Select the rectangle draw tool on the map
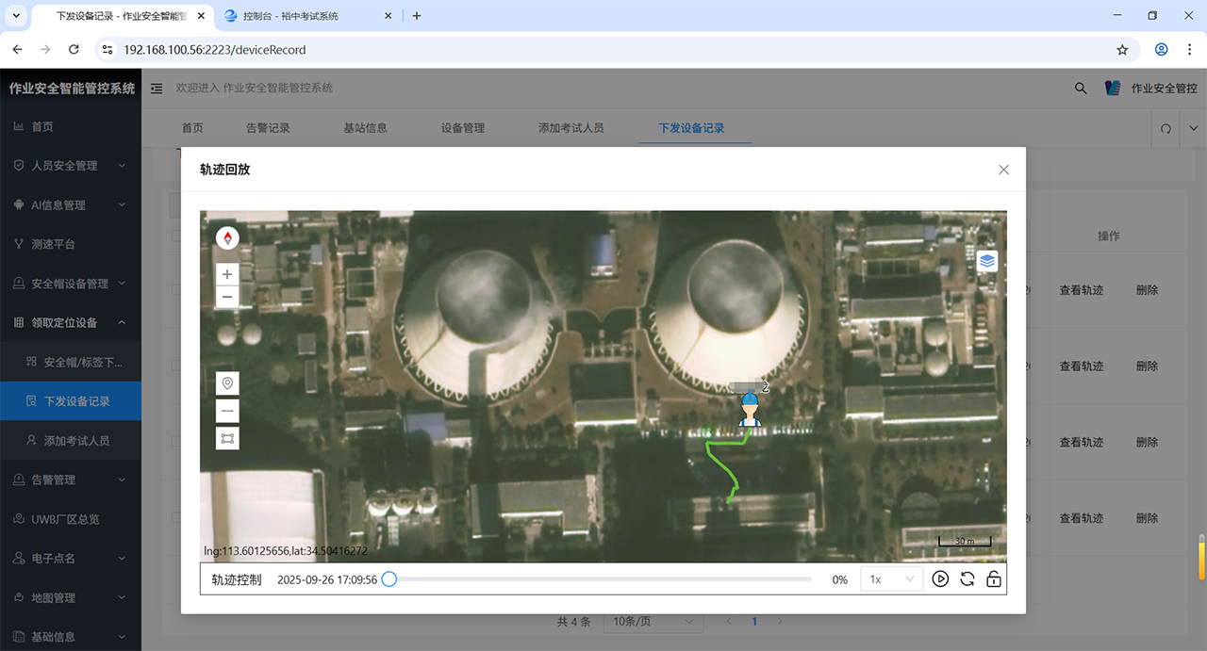The height and width of the screenshot is (651, 1207). coord(227,438)
